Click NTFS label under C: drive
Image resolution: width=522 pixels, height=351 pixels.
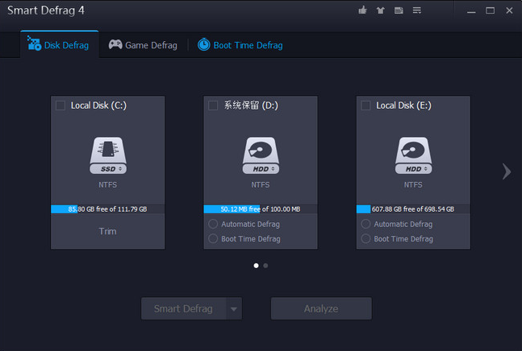[x=107, y=185]
